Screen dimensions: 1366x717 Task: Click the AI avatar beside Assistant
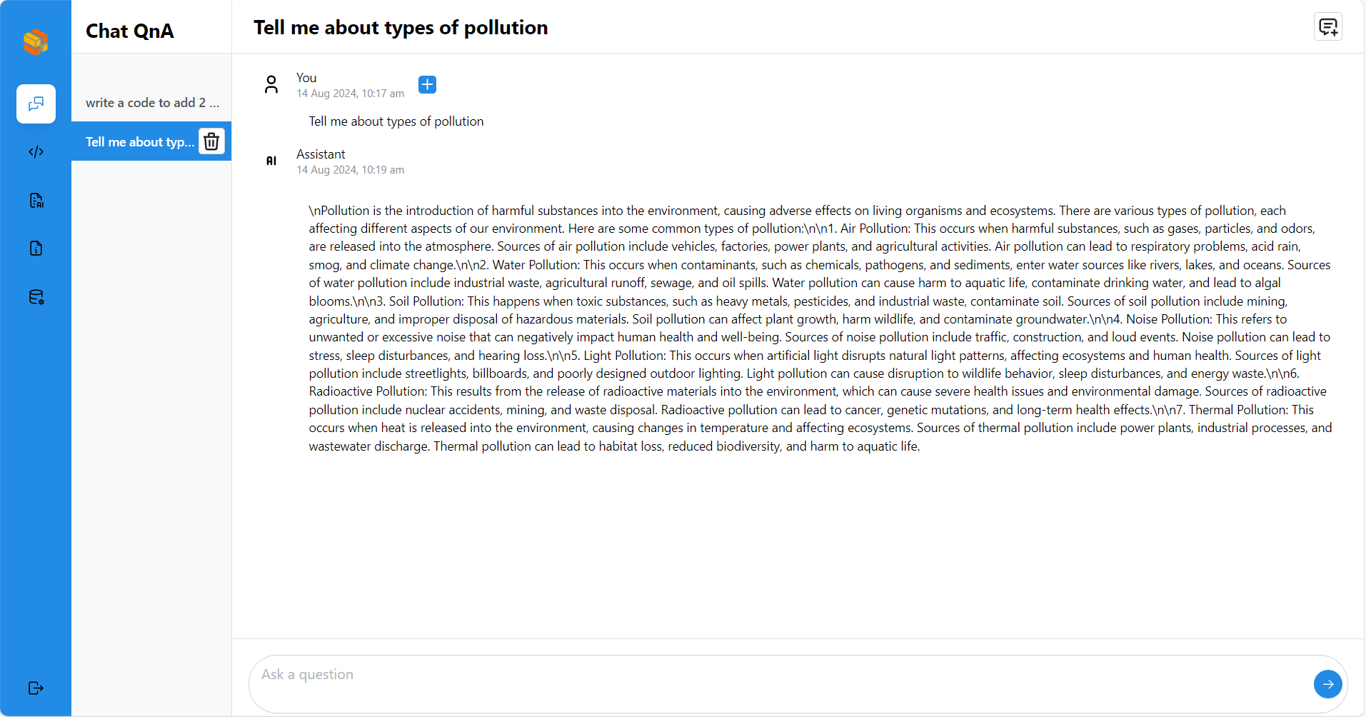click(x=271, y=161)
